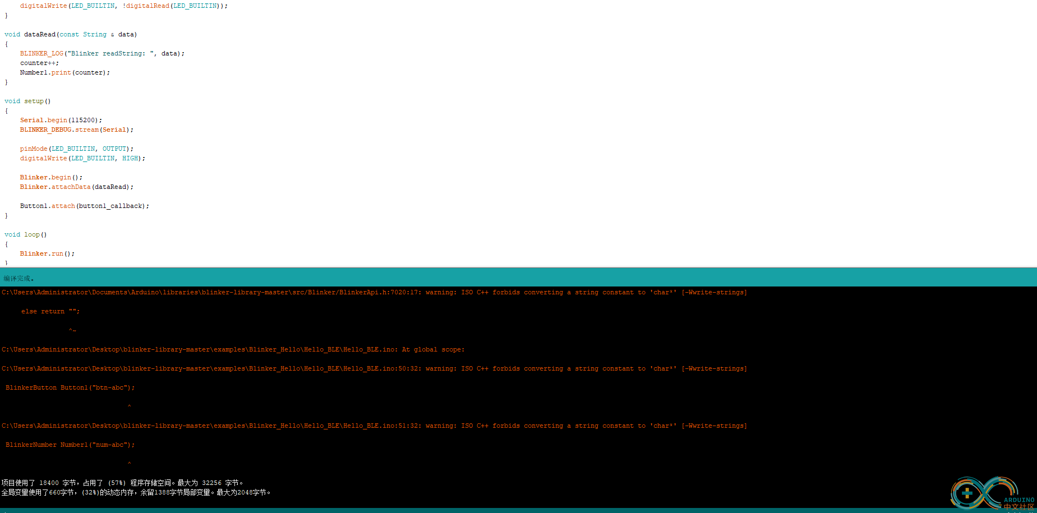Screen dimensions: 1037x513
Task: Click the Hello_BLE.ino:51:32 warning line
Action: pos(374,426)
